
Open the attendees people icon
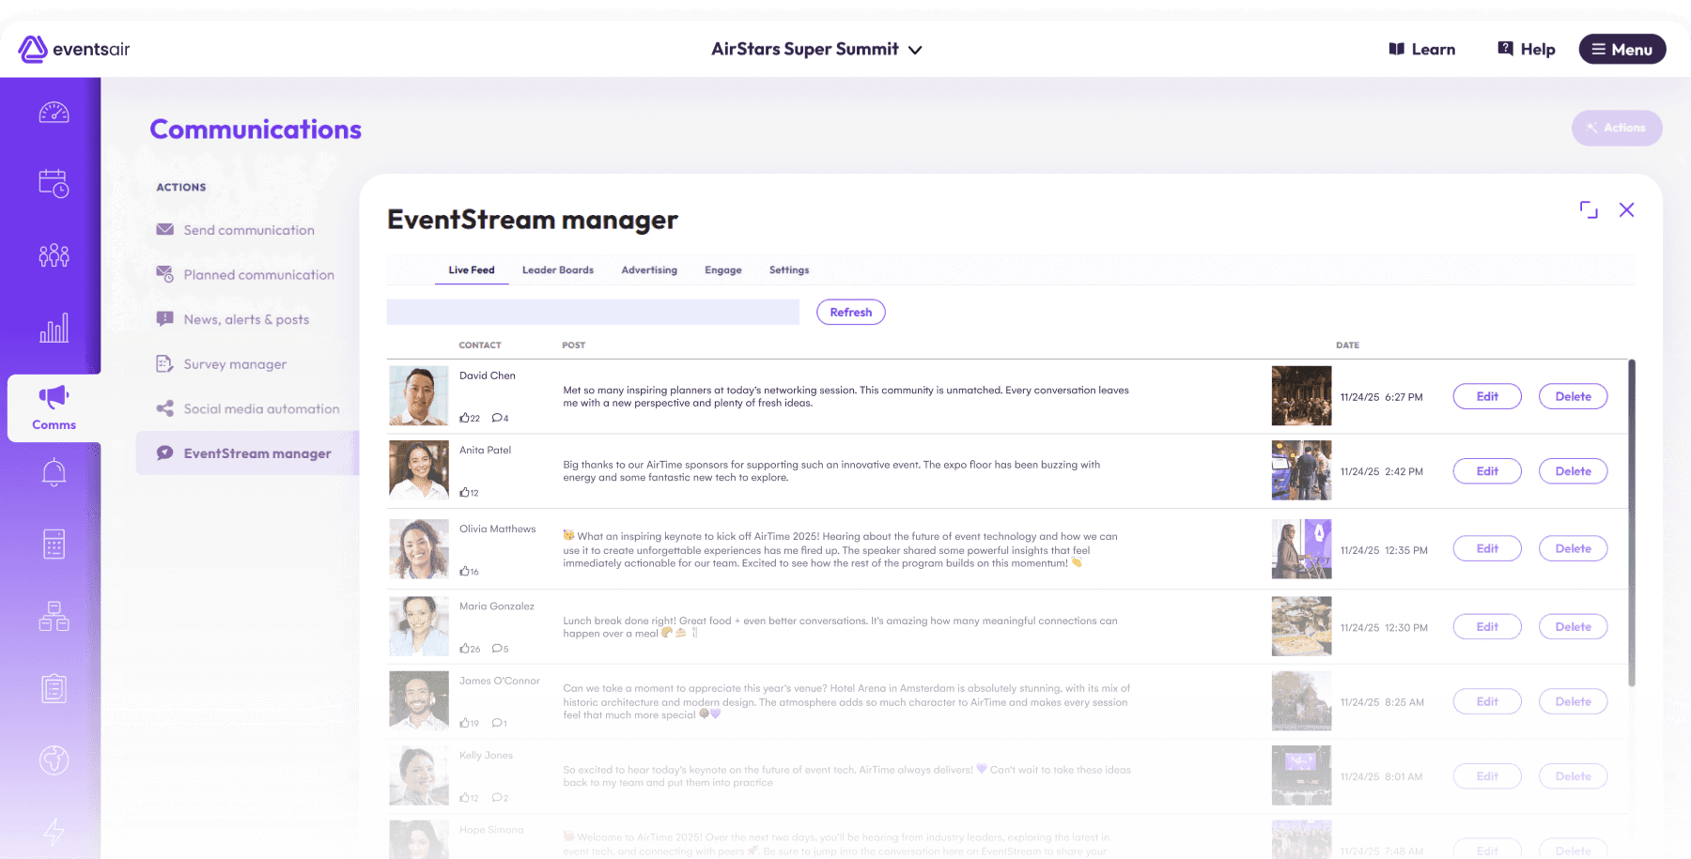pyautogui.click(x=54, y=254)
